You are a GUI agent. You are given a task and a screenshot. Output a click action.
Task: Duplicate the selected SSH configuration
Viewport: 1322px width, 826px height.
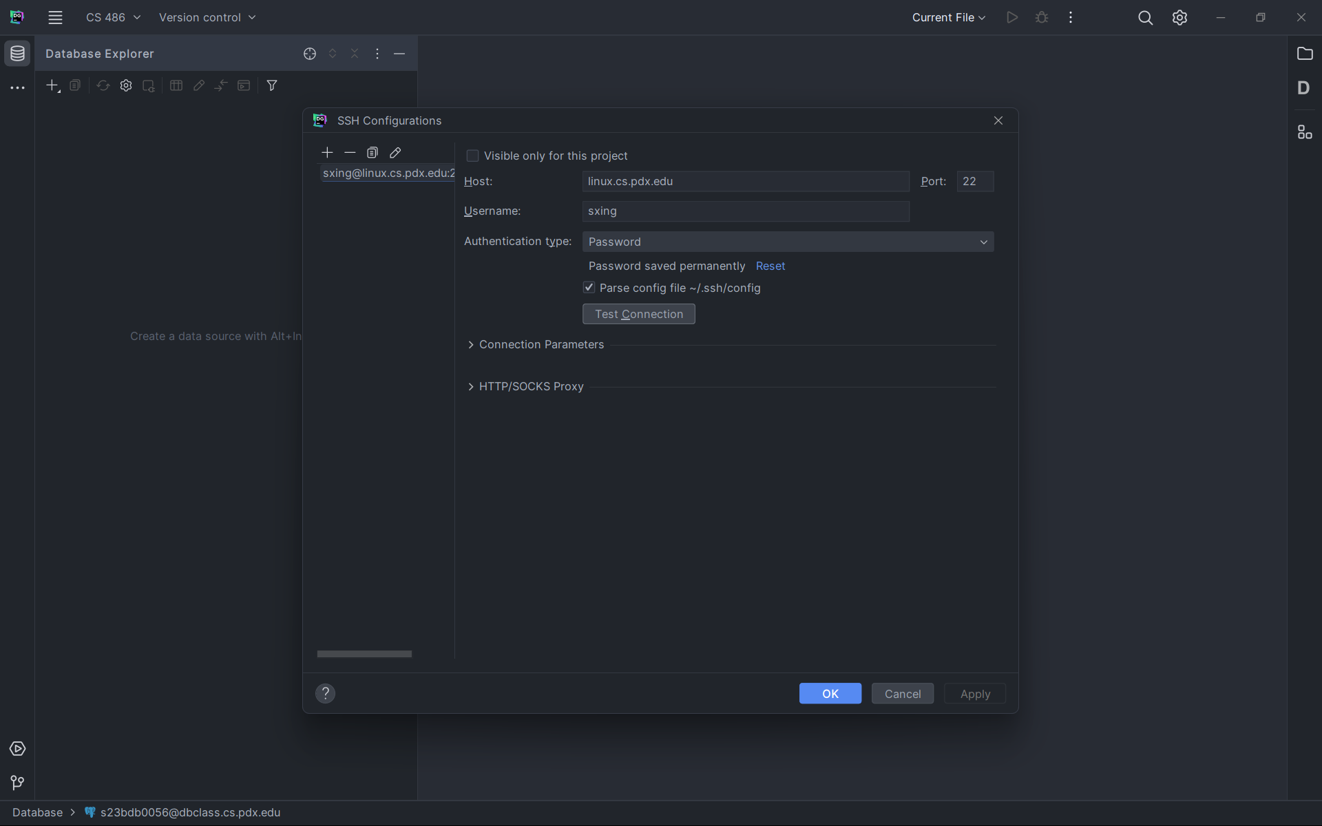tap(373, 152)
